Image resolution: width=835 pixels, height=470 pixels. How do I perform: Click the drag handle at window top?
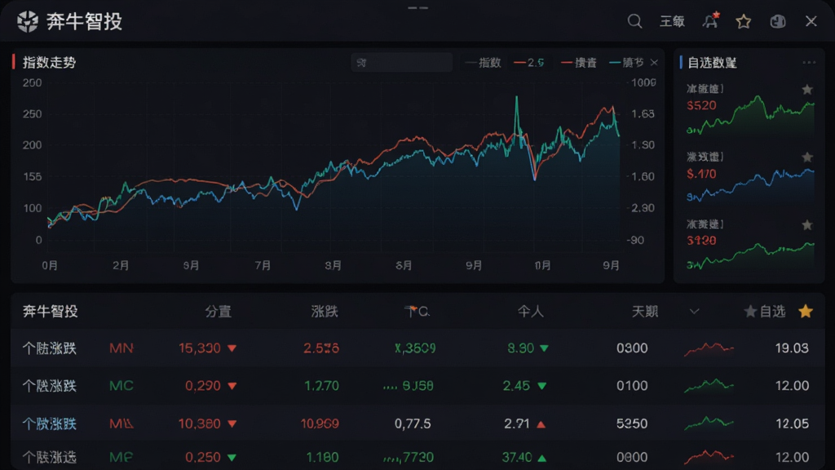point(418,8)
